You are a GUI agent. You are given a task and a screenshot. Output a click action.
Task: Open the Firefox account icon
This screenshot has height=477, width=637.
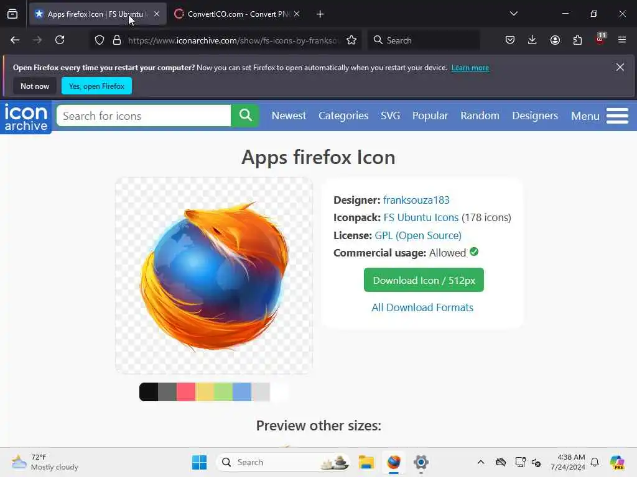(x=555, y=40)
